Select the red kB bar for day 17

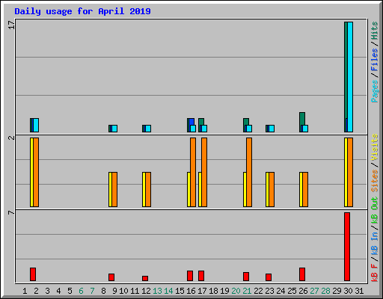coord(201,276)
